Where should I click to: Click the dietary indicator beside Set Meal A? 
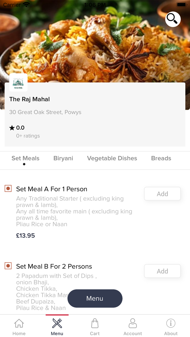8,188
